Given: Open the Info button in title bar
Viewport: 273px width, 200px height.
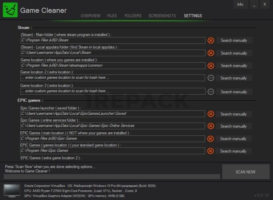Looking at the screenshot, I should (240, 4).
